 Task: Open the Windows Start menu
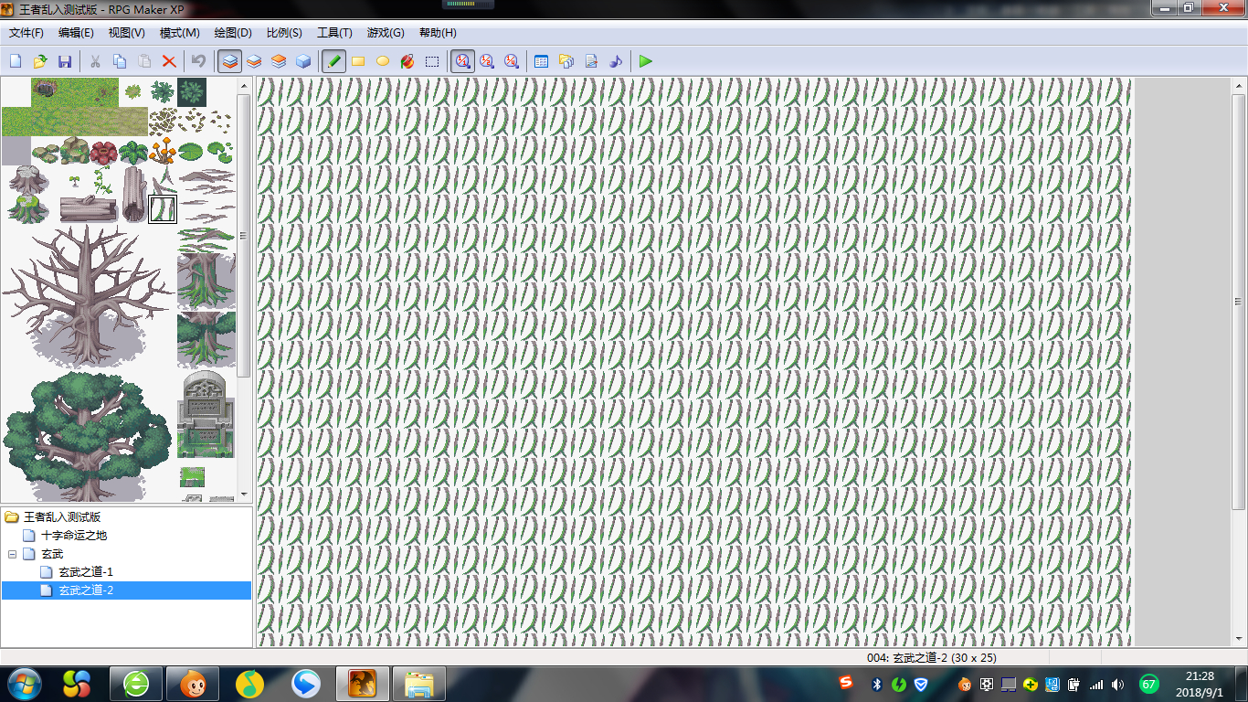tap(25, 684)
